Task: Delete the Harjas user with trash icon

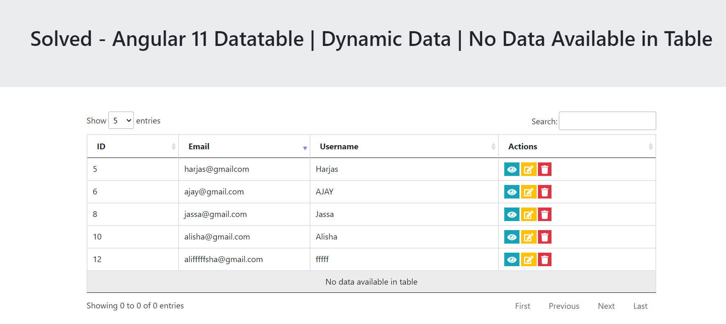Action: (x=544, y=169)
